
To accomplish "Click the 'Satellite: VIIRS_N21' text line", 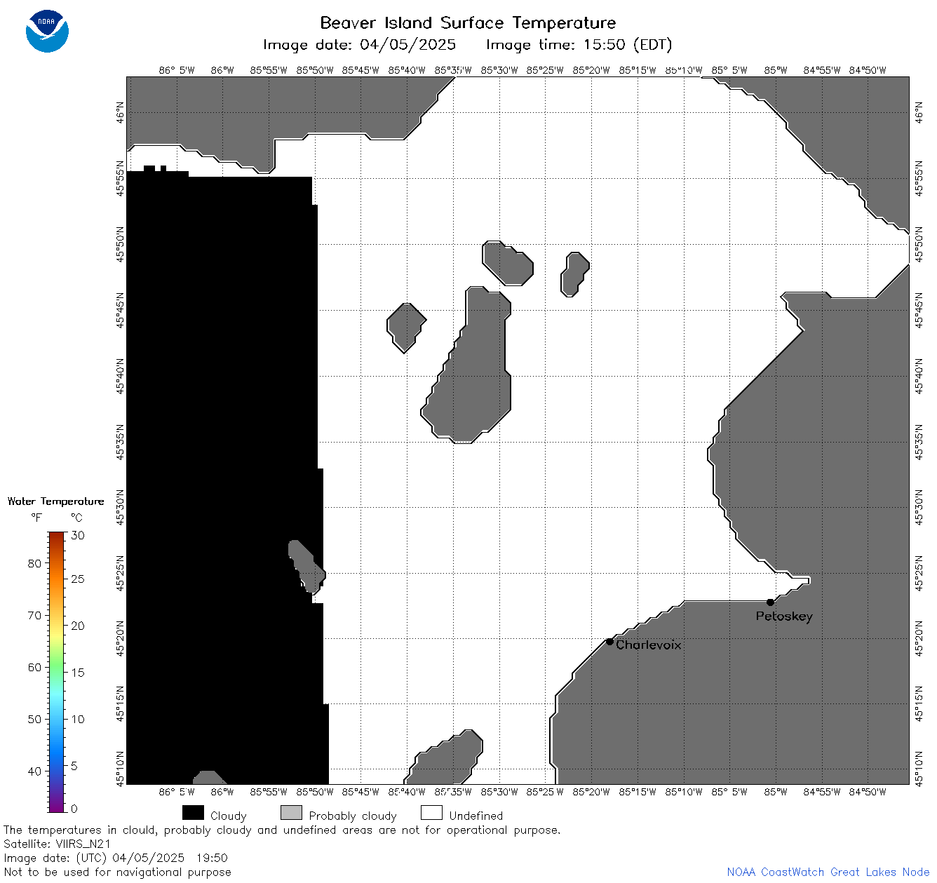I will click(x=58, y=844).
